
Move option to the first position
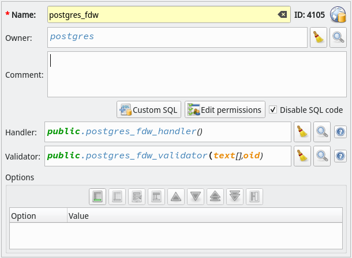tap(215, 196)
